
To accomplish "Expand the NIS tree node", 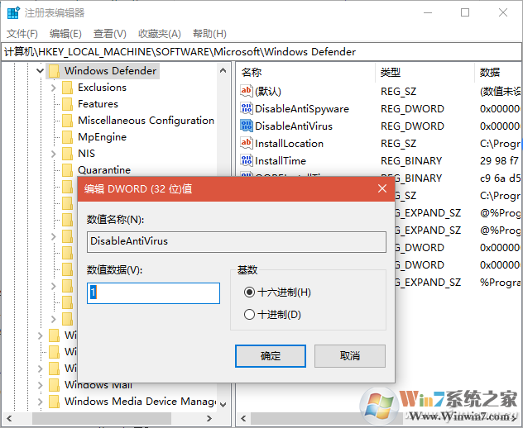I will pos(53,154).
